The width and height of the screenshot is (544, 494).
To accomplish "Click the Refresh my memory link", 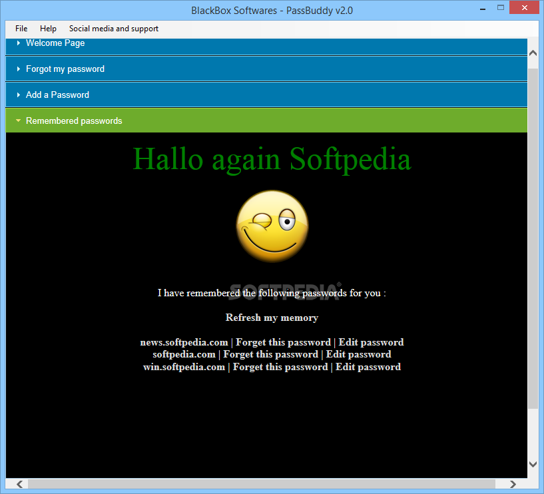I will pyautogui.click(x=272, y=318).
